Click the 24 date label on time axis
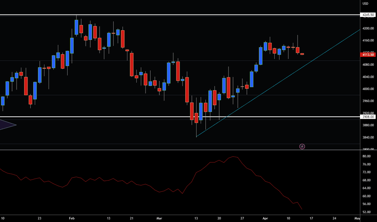Image resolution: width=377 pixels, height=222 pixels. (334, 218)
